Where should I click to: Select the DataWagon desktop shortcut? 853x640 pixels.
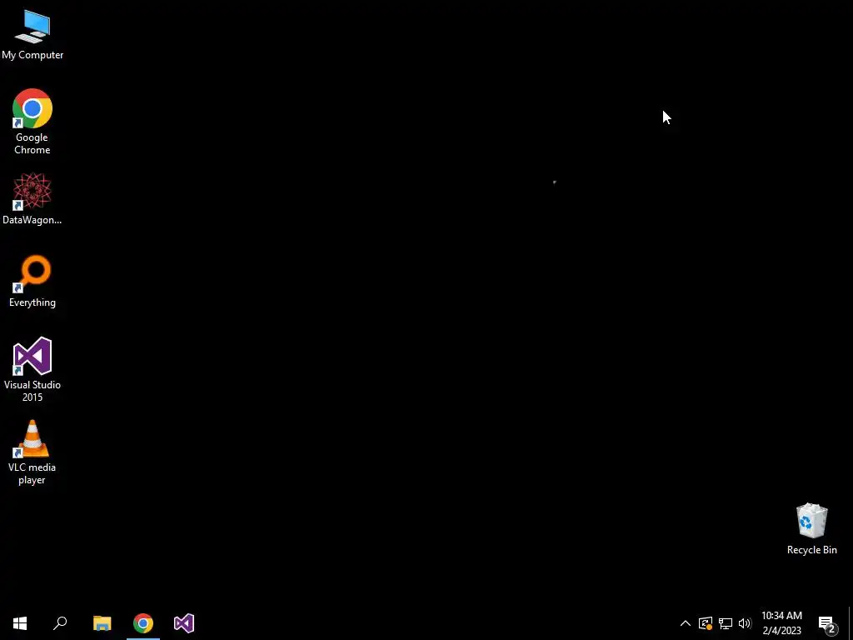click(32, 198)
